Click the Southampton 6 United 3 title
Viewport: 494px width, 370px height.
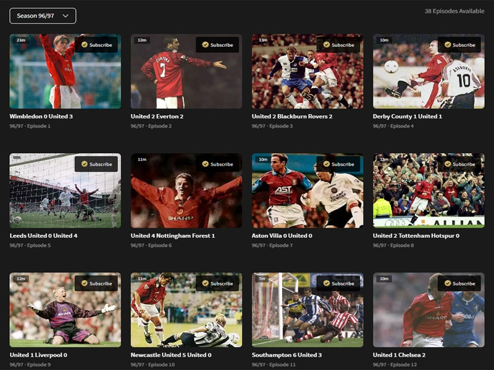pyautogui.click(x=287, y=355)
